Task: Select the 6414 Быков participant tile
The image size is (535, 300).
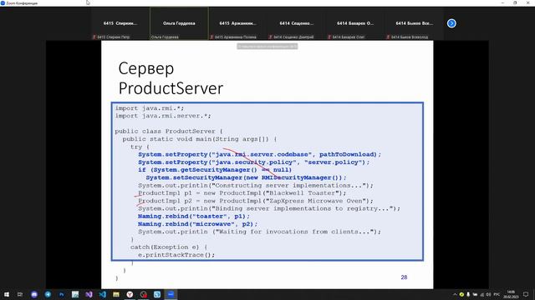Action: pyautogui.click(x=414, y=23)
